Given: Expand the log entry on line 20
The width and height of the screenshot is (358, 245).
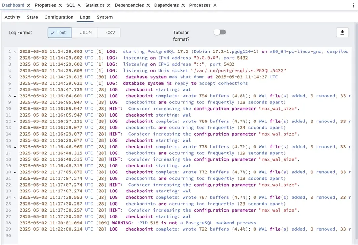Looking at the screenshot, I should click(x=14, y=172).
